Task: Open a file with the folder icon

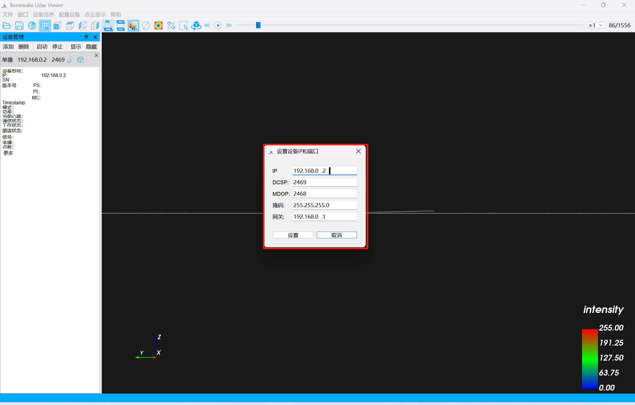Action: [x=6, y=26]
